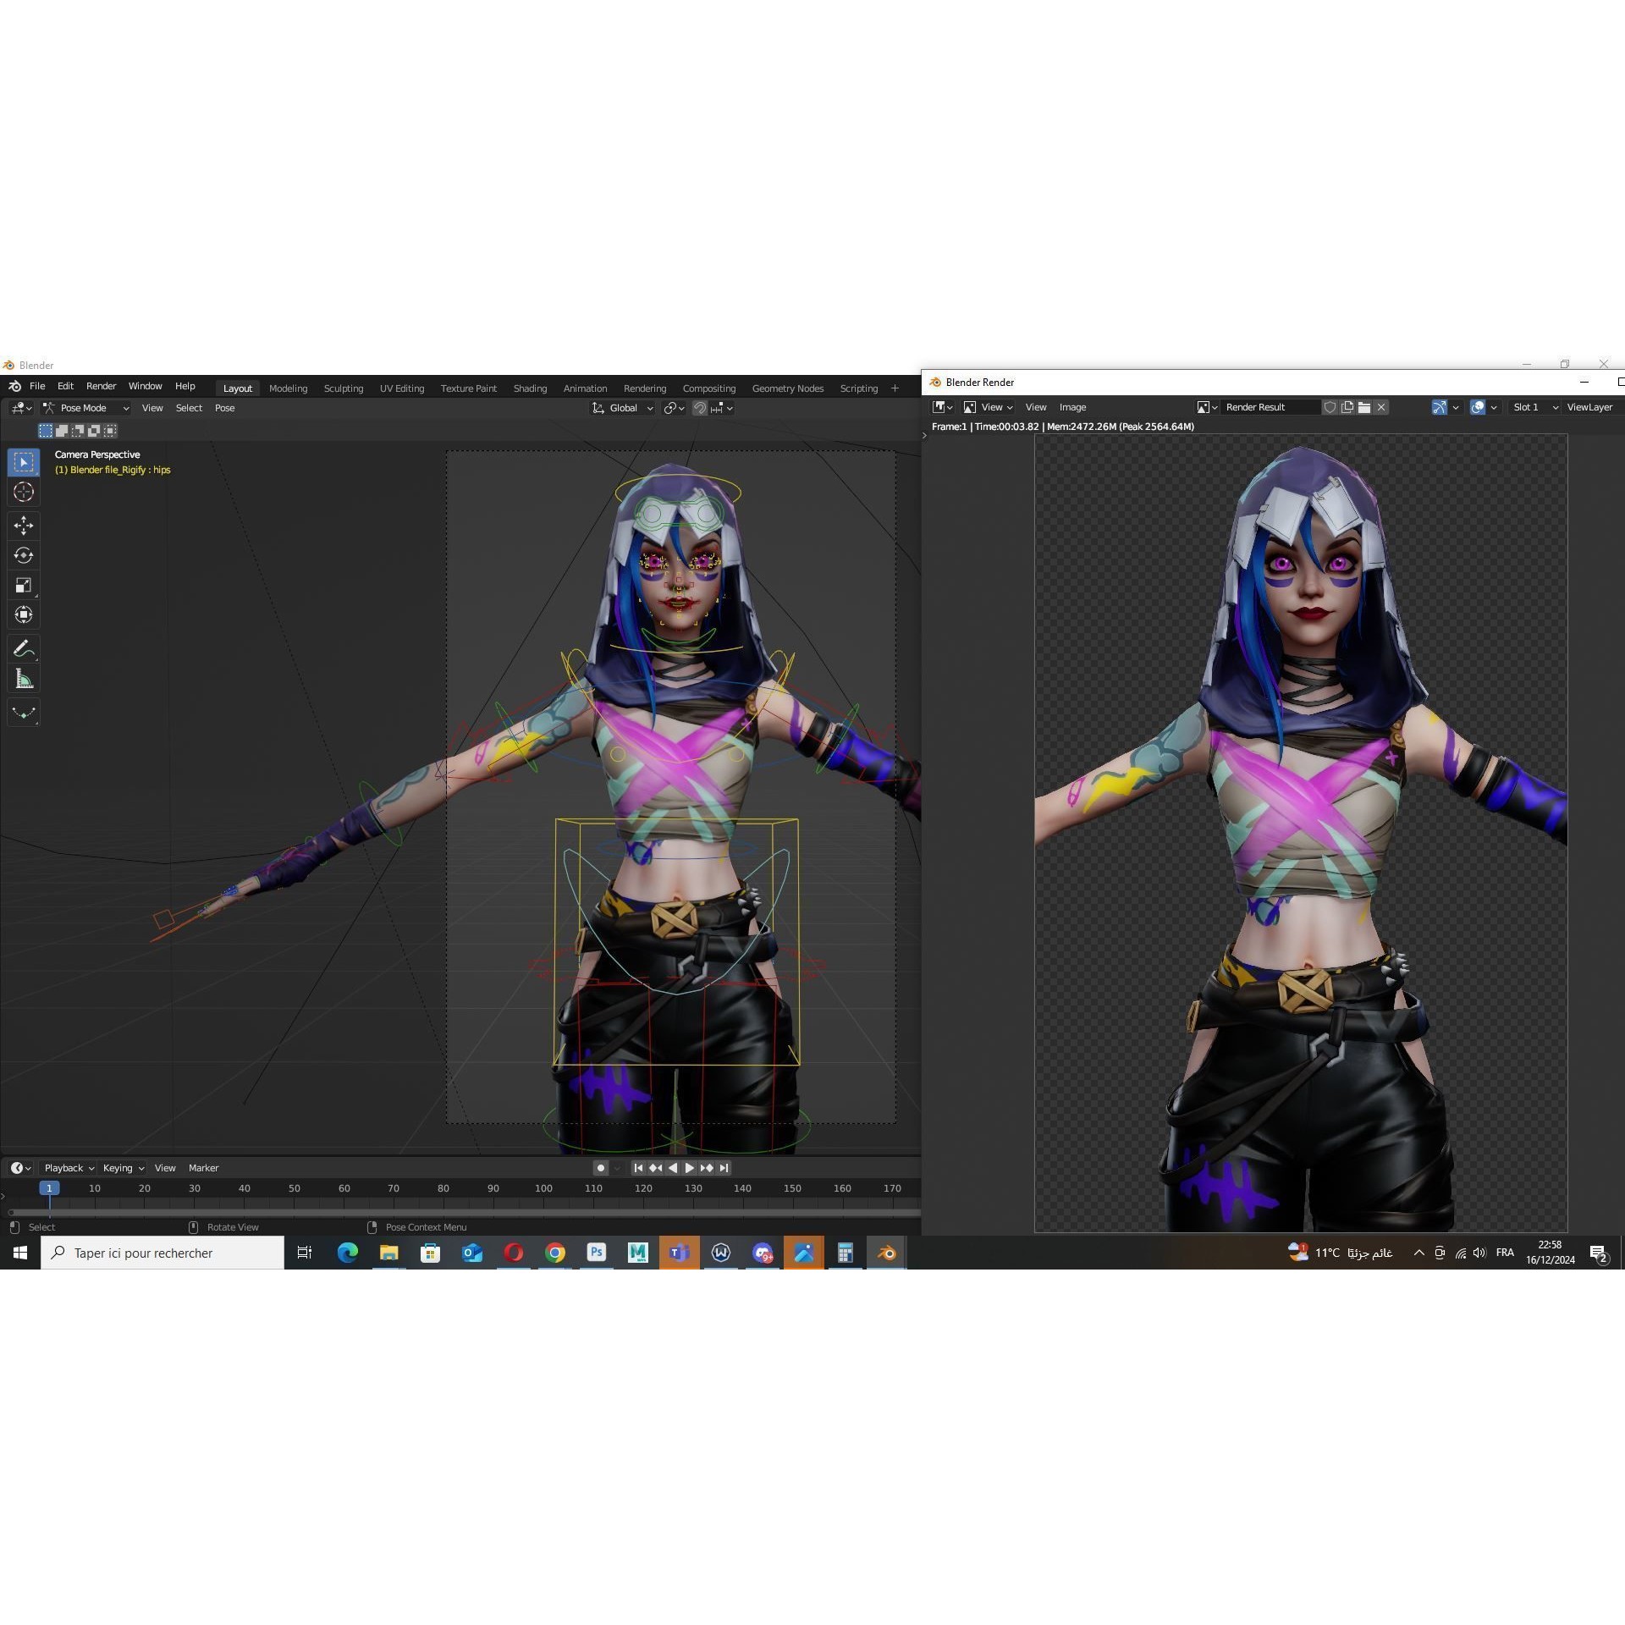The height and width of the screenshot is (1625, 1625).
Task: Choose the Measure tool
Action: (24, 679)
